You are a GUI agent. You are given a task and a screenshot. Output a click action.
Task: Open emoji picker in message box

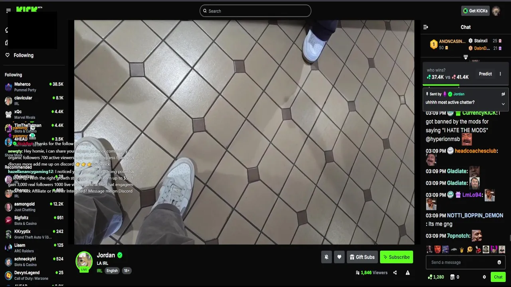[499, 262]
